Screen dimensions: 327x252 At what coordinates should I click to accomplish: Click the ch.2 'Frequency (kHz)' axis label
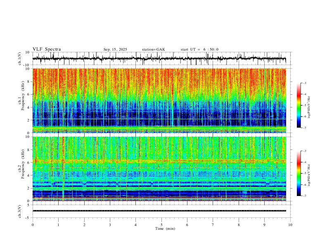[22, 164]
